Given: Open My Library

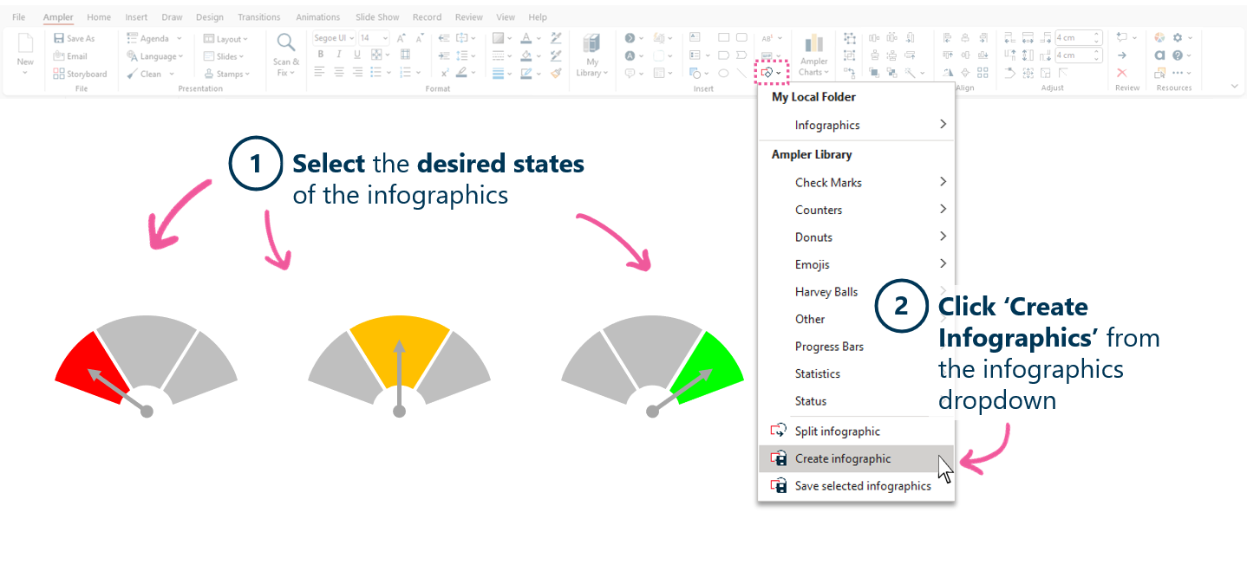Looking at the screenshot, I should pos(591,55).
